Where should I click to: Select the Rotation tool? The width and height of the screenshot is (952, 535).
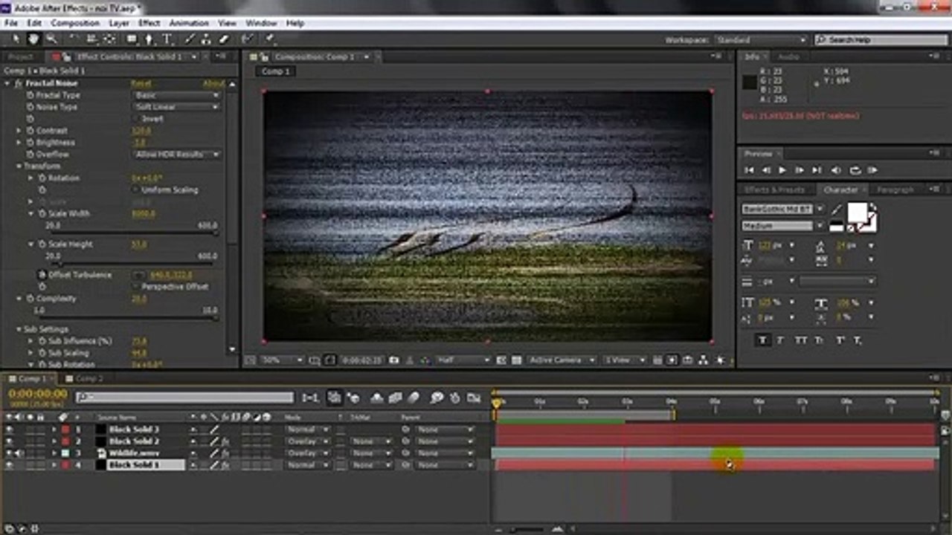coord(74,39)
